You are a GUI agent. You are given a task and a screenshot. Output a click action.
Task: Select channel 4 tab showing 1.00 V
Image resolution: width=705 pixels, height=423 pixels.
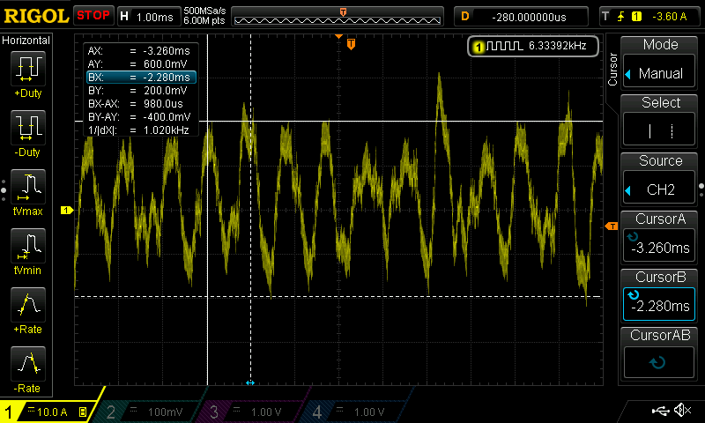coord(352,412)
